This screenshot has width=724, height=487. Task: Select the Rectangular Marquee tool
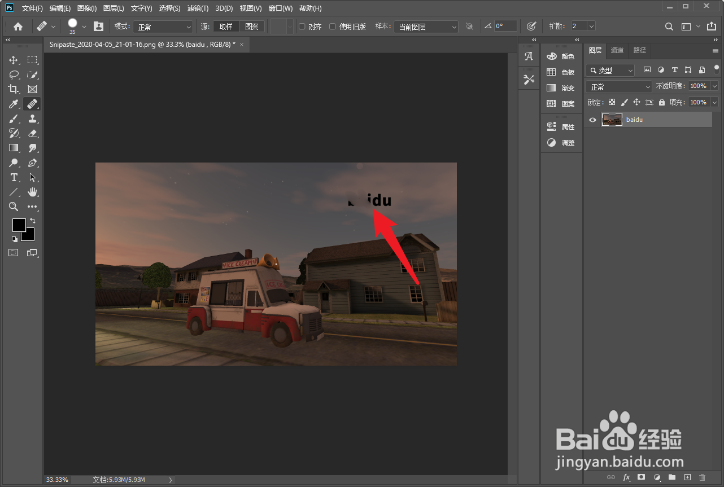point(32,60)
